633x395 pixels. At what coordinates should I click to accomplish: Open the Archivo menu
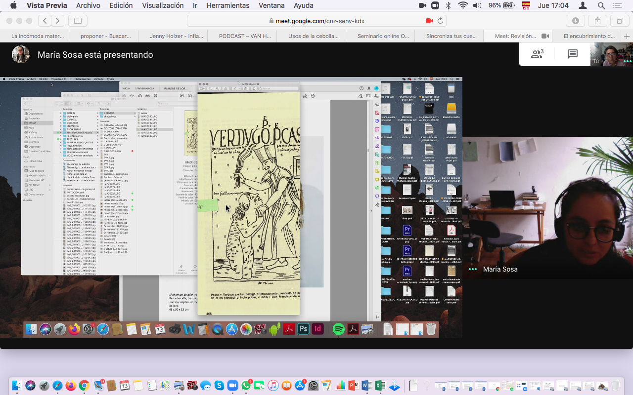click(x=88, y=5)
